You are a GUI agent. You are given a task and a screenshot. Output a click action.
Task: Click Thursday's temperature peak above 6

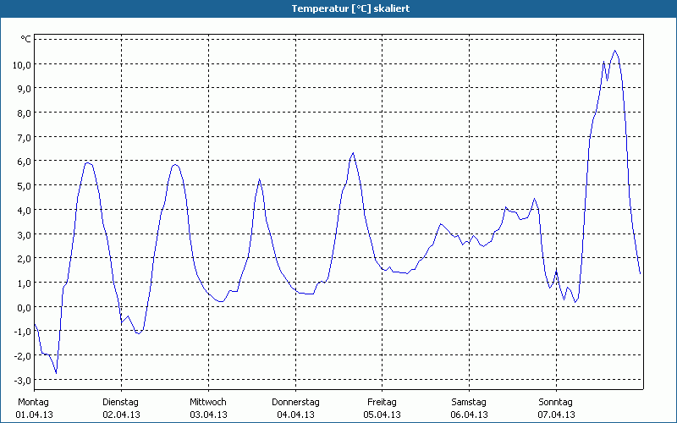tap(353, 153)
